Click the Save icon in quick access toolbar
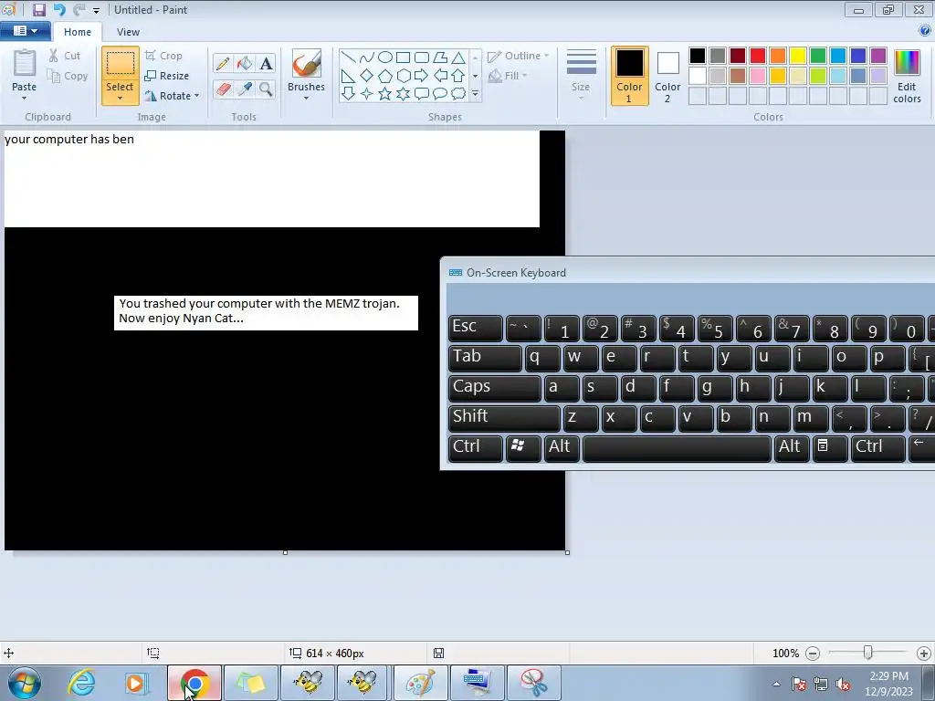 38,9
